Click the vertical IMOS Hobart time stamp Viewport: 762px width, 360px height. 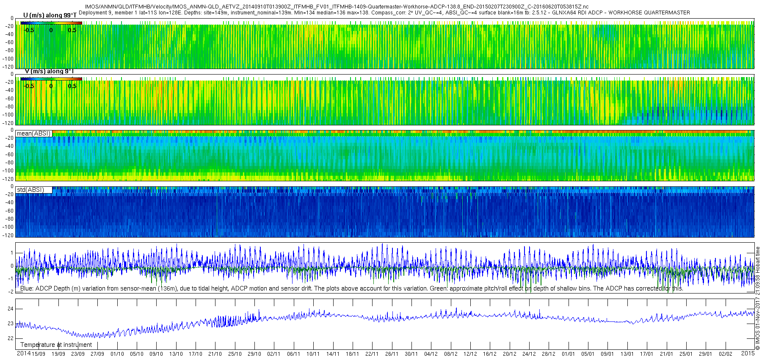tap(758, 299)
